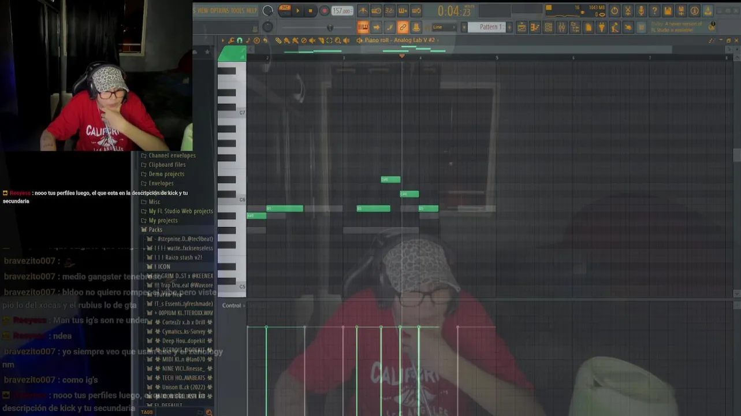Select the piano roll Select tool
The image size is (741, 416).
[329, 40]
